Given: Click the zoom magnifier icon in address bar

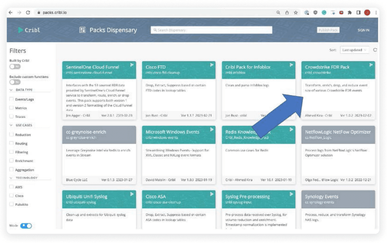Looking at the screenshot, I should [278, 12].
